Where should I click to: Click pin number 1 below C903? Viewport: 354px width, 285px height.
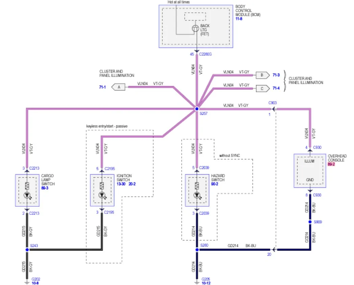coord(269,114)
